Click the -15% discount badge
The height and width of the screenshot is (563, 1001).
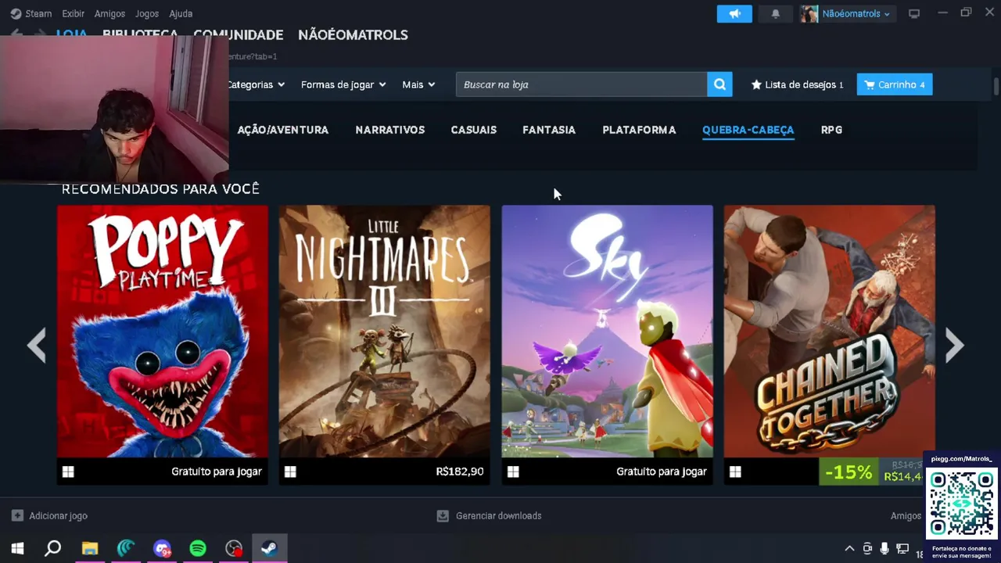click(x=849, y=472)
